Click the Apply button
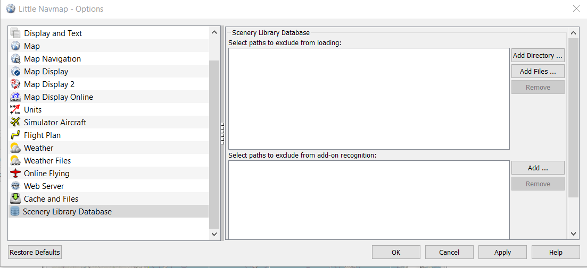This screenshot has height=268, width=587. tap(502, 252)
